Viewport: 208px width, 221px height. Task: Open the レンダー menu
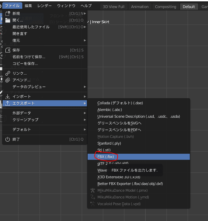tap(44, 6)
